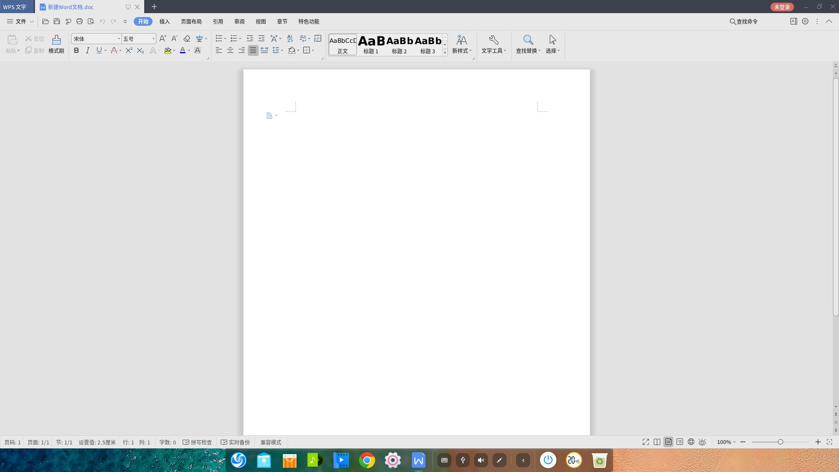
Task: Increase indent with the indent icon
Action: point(261,39)
